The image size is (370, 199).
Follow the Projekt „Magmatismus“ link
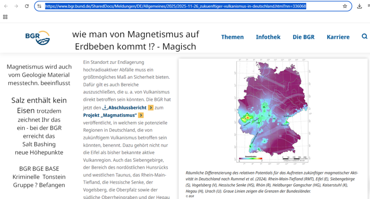point(110,115)
